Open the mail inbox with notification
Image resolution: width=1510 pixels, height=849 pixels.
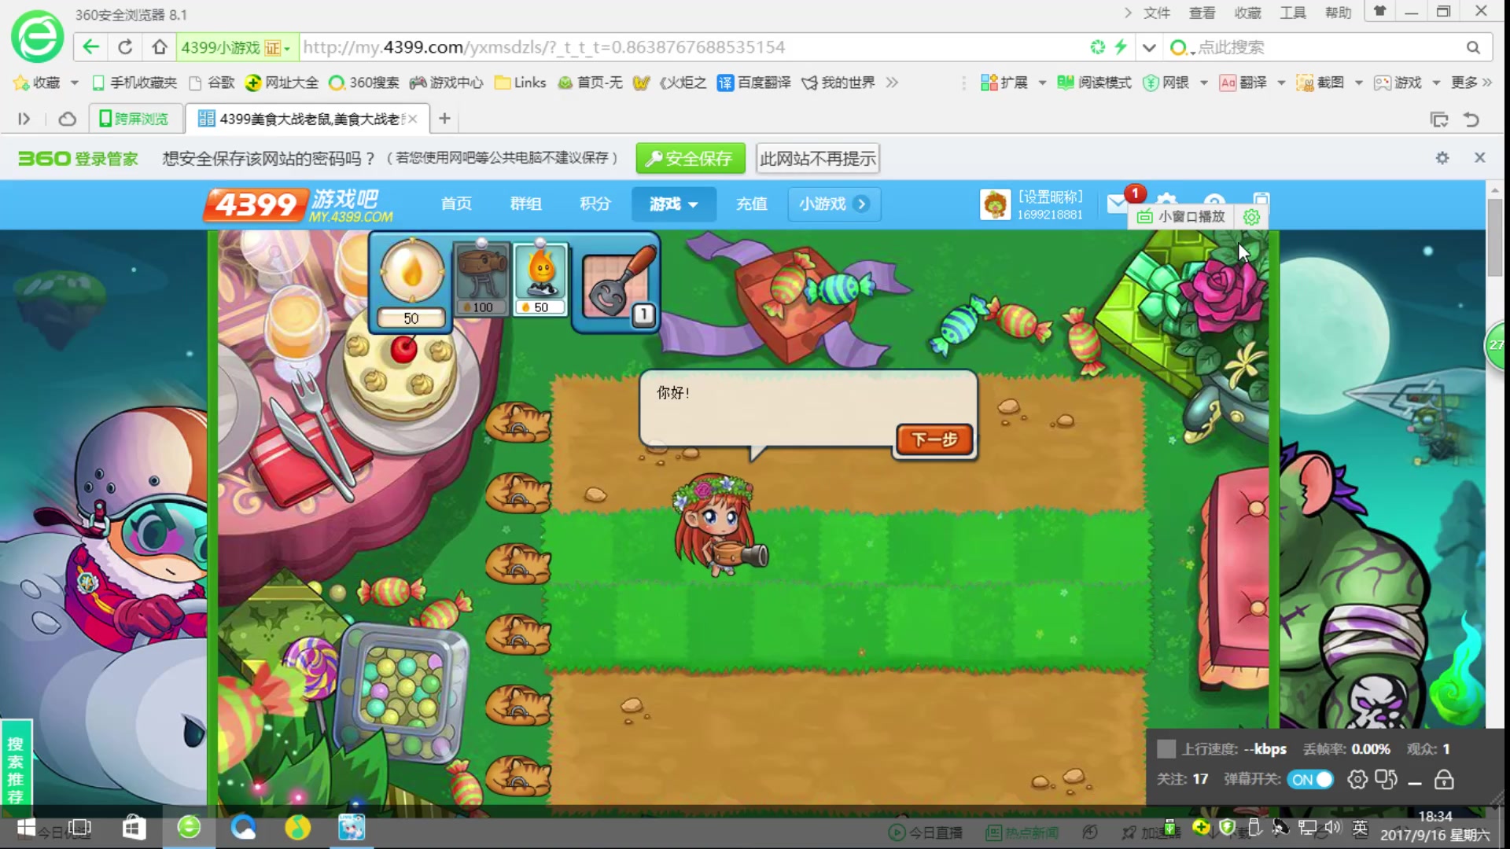pos(1118,204)
